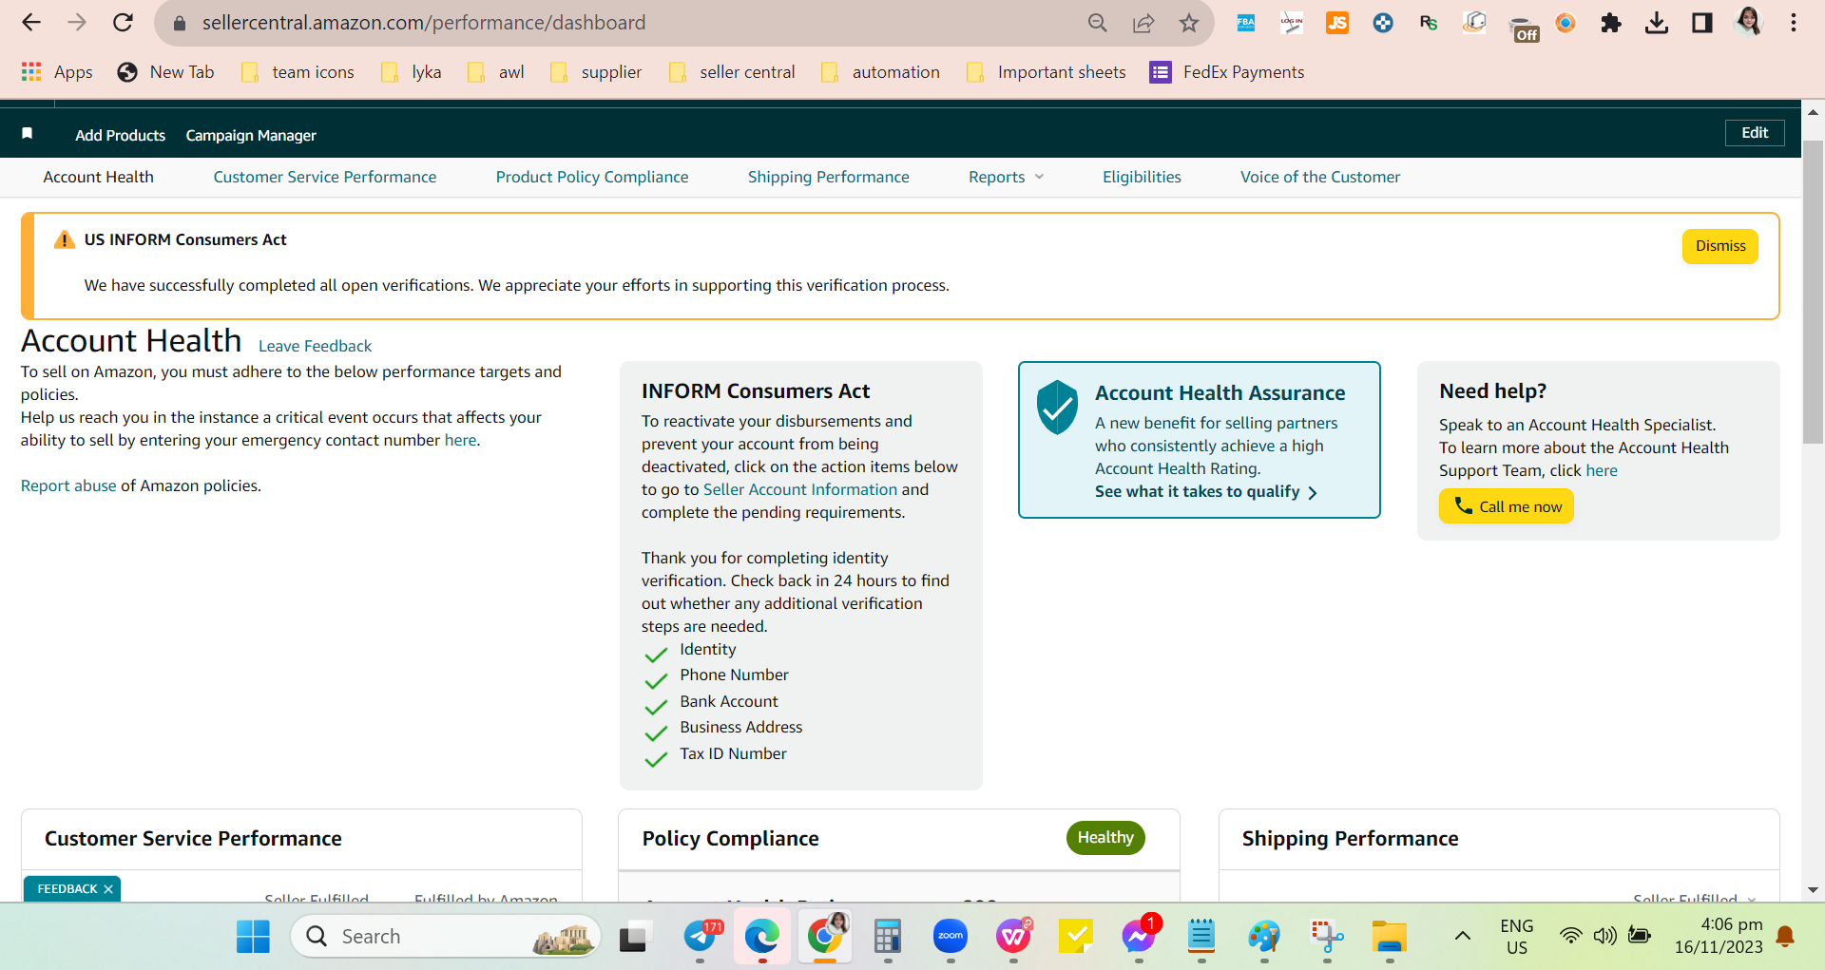Open Calculator from the taskbar
1825x970 pixels.
pyautogui.click(x=888, y=937)
